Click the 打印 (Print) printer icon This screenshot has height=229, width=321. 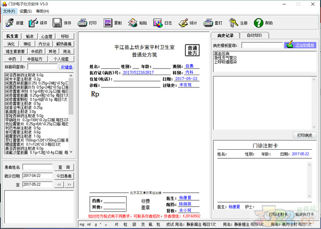tap(82, 23)
